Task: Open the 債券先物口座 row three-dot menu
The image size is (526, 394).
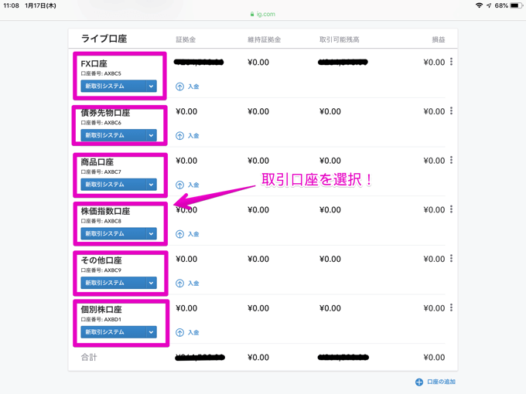Action: (451, 111)
